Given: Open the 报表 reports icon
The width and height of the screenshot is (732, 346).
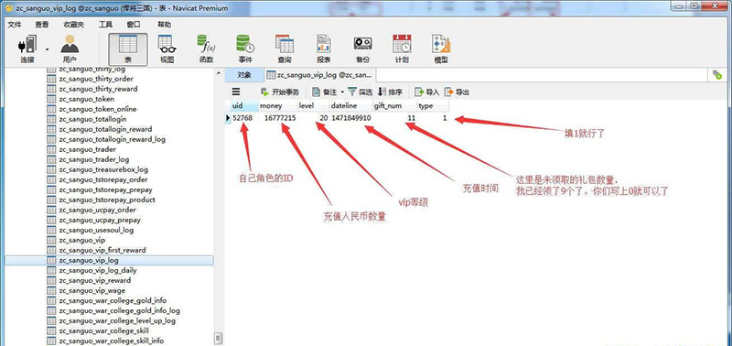Looking at the screenshot, I should [324, 49].
